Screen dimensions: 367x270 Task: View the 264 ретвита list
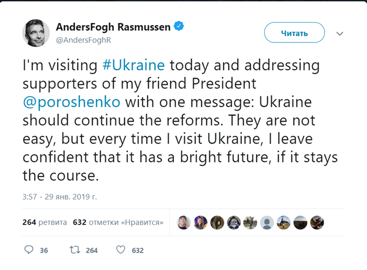tap(45, 222)
